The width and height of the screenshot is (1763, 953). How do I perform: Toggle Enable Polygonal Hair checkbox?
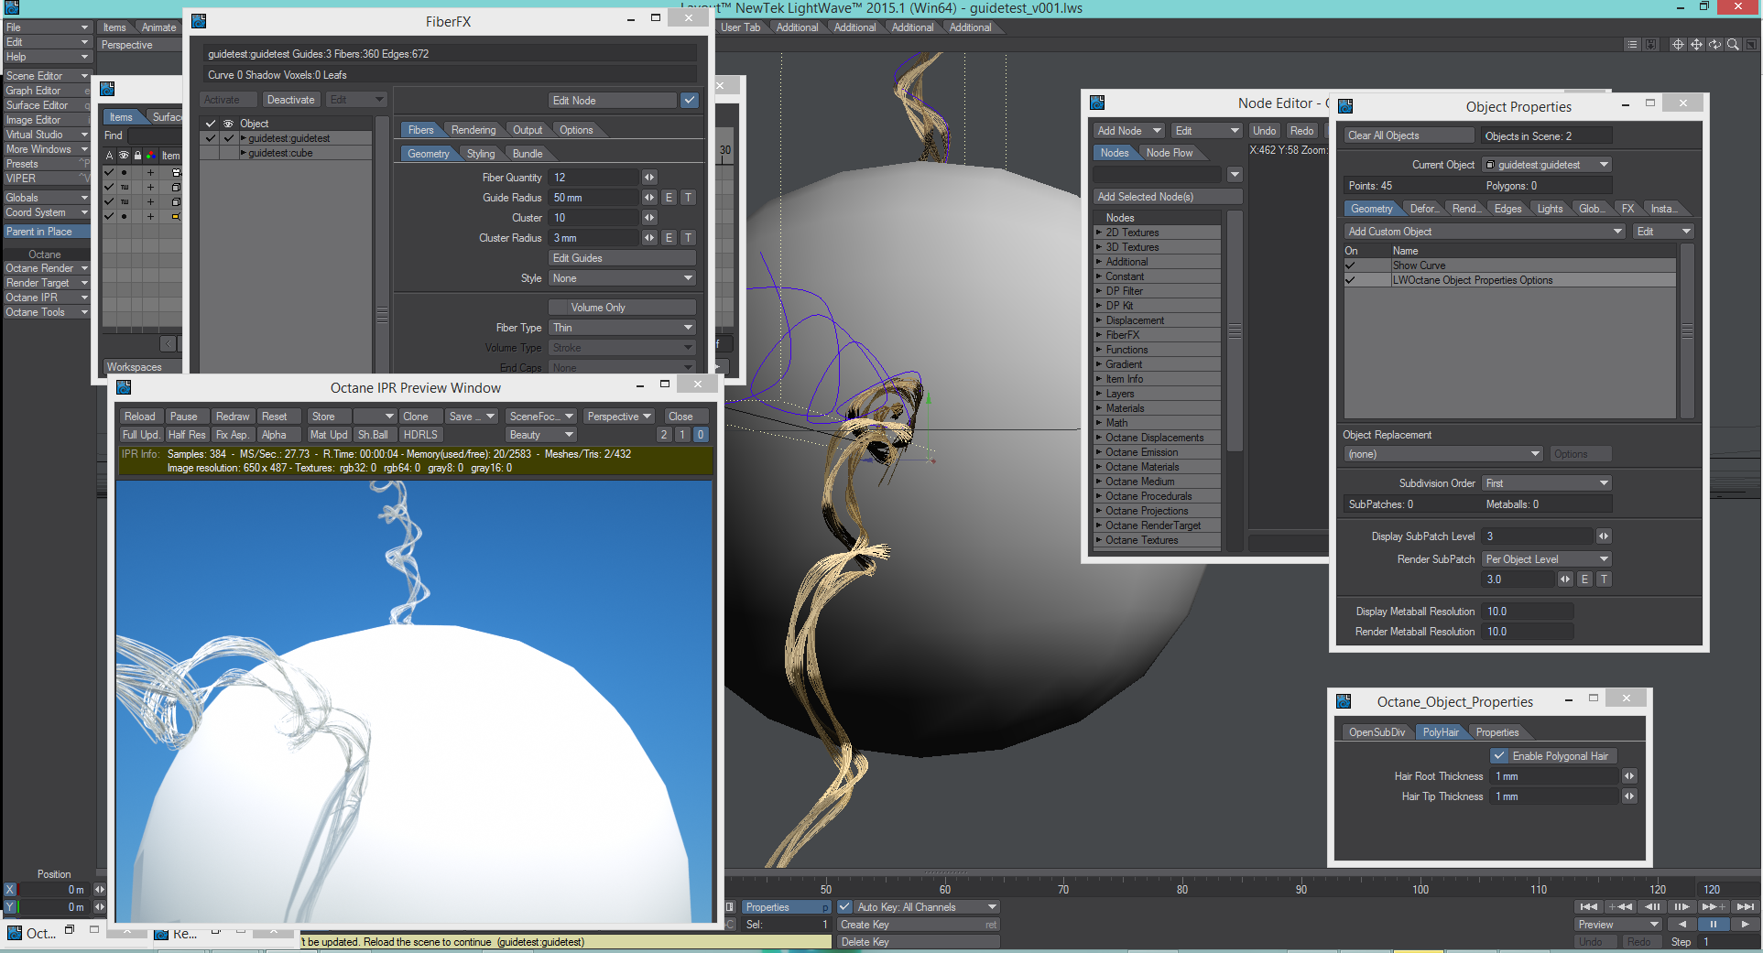click(x=1499, y=756)
